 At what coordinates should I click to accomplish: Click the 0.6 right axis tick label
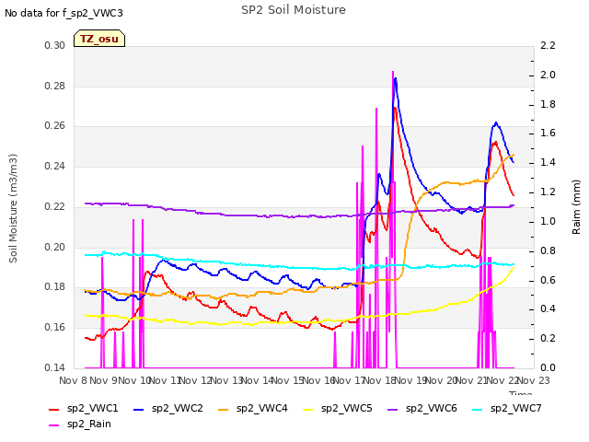[549, 280]
